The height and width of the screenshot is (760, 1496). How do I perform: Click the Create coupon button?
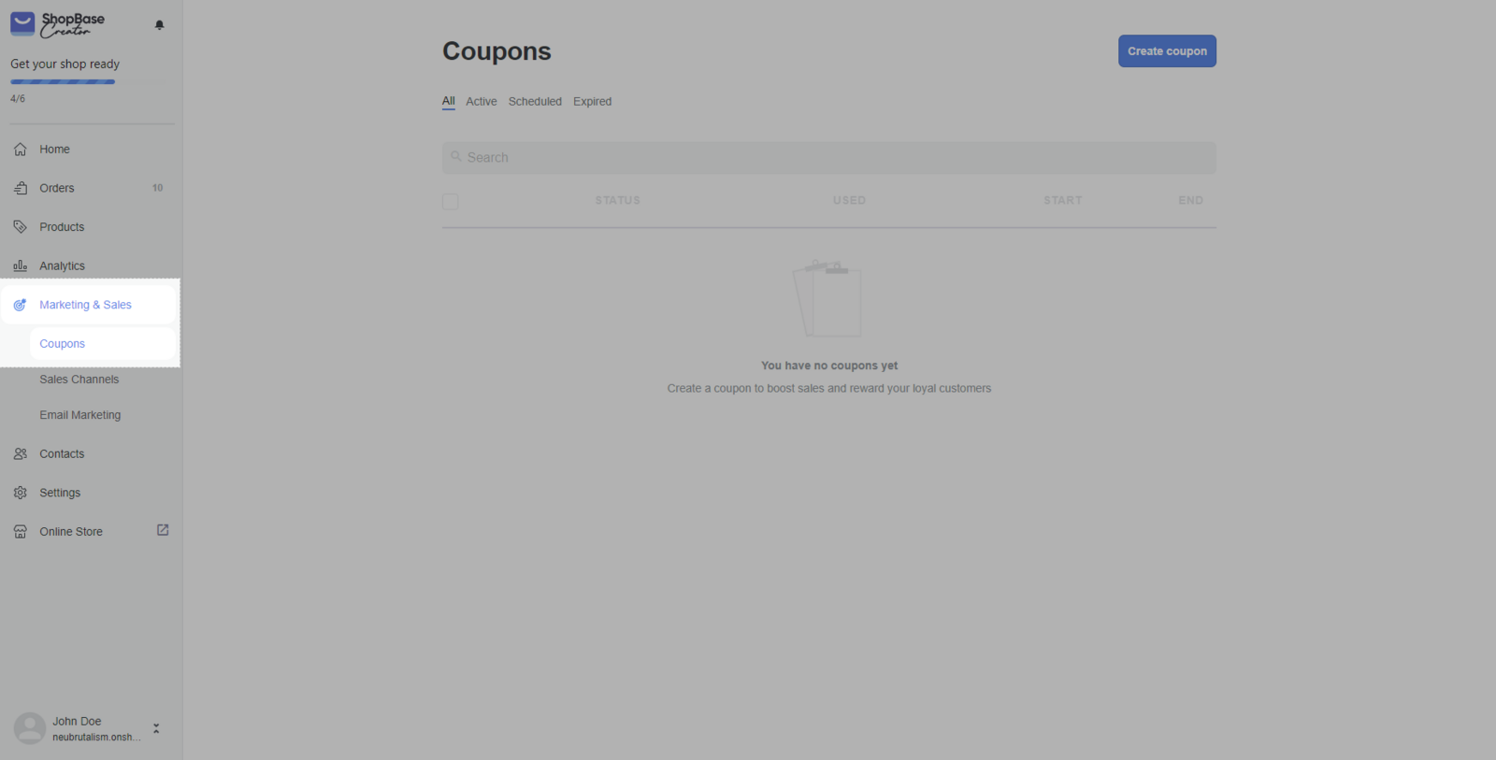tap(1167, 51)
